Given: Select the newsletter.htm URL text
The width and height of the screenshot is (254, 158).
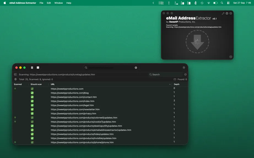Looking at the screenshot, I should (x=75, y=109).
